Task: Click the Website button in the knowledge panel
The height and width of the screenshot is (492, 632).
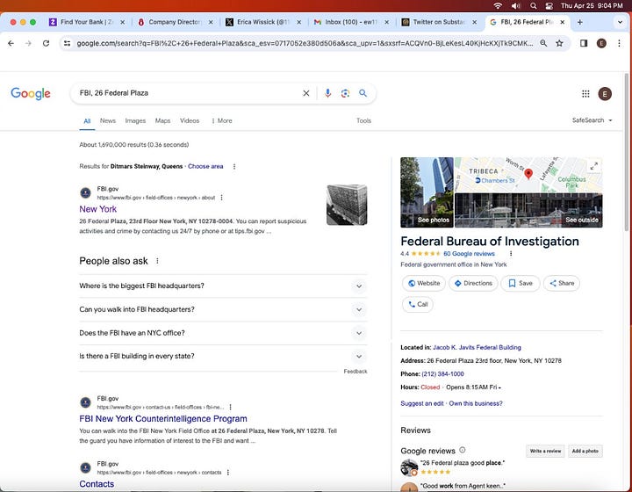Action: [x=424, y=283]
